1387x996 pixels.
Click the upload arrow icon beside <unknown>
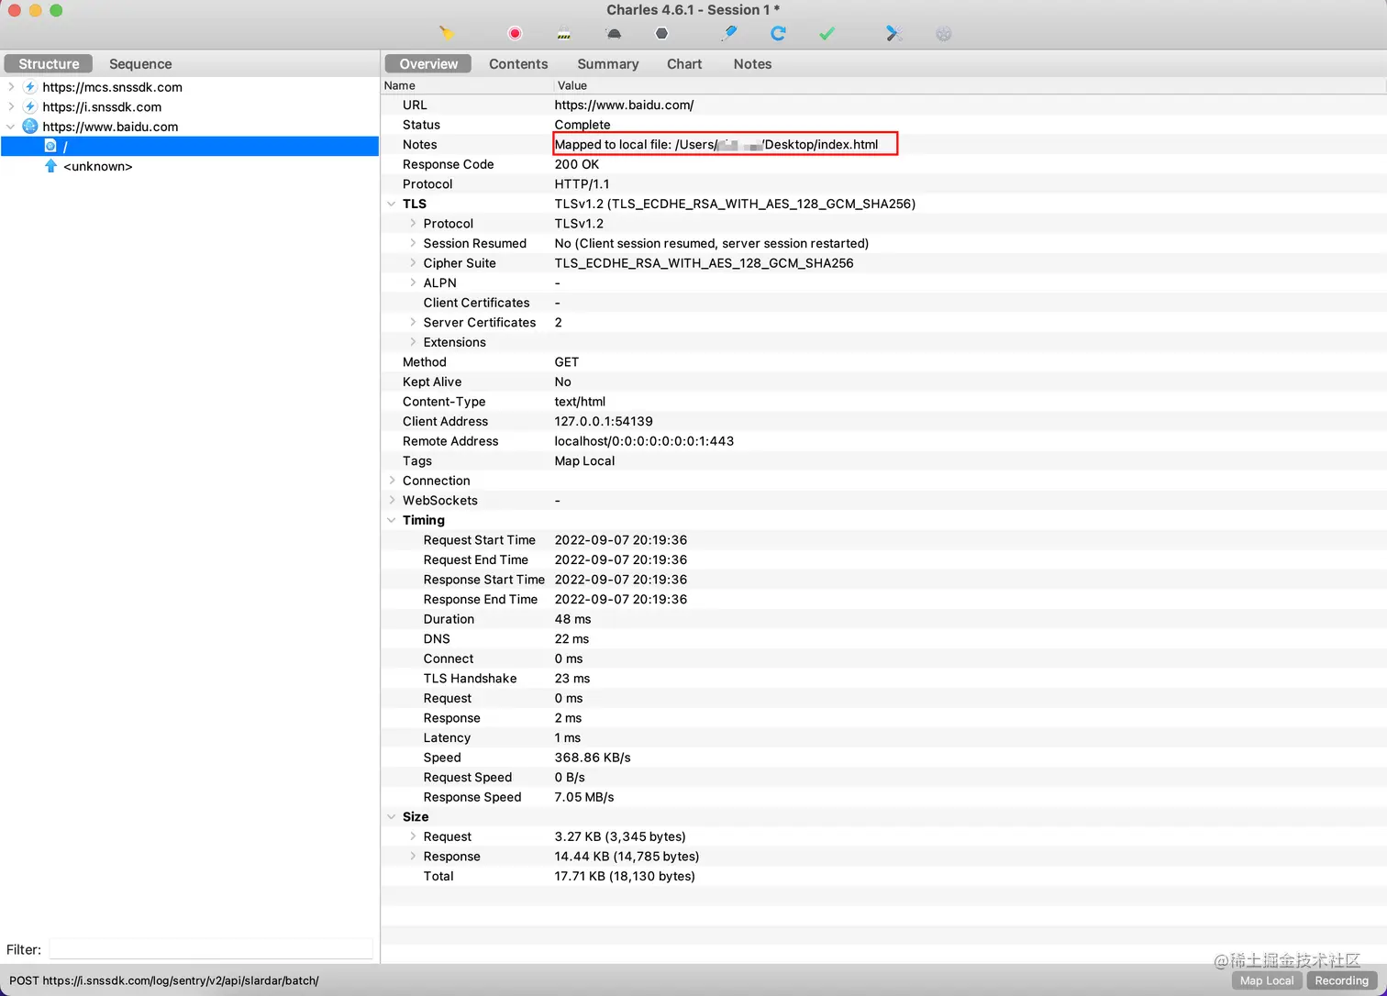coord(50,166)
